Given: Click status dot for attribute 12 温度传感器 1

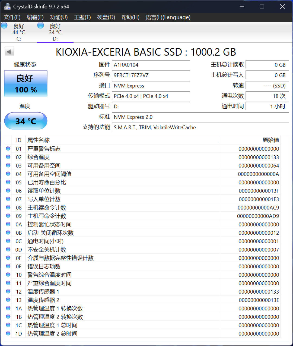Looking at the screenshot, I should tap(8, 291).
